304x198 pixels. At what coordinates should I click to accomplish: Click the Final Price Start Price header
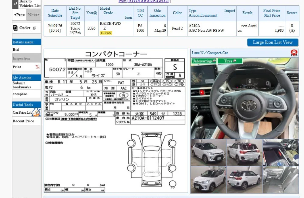[271, 13]
